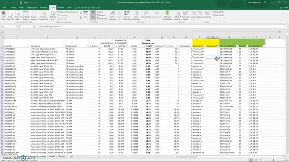This screenshot has width=289, height=162.
Task: Switch to the Home tab
Action: pyautogui.click(x=13, y=8)
